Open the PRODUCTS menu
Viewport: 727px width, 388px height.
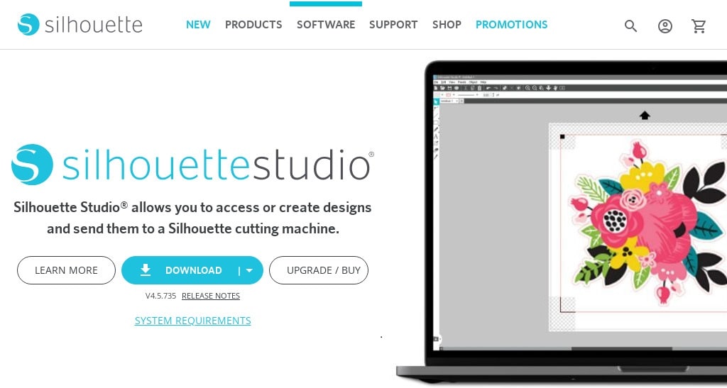coord(253,25)
